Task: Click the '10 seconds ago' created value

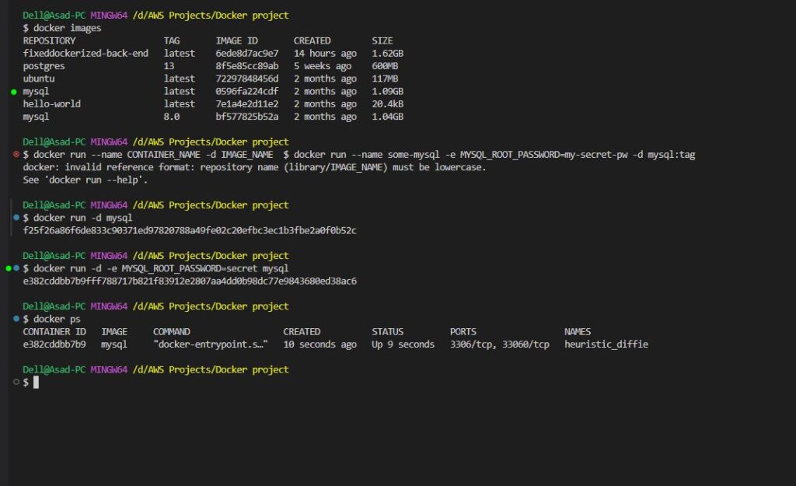Action: [x=319, y=344]
